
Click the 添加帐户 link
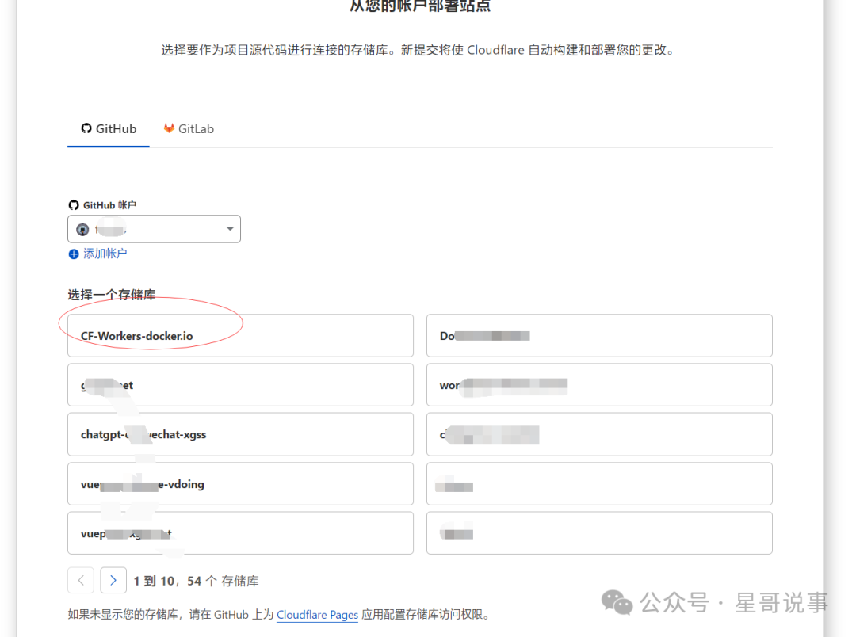(105, 254)
